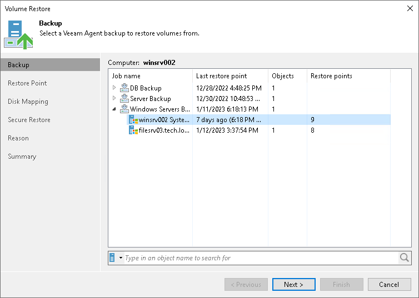Image resolution: width=419 pixels, height=298 pixels.
Task: Click the restore points value 8
Action: (312, 130)
